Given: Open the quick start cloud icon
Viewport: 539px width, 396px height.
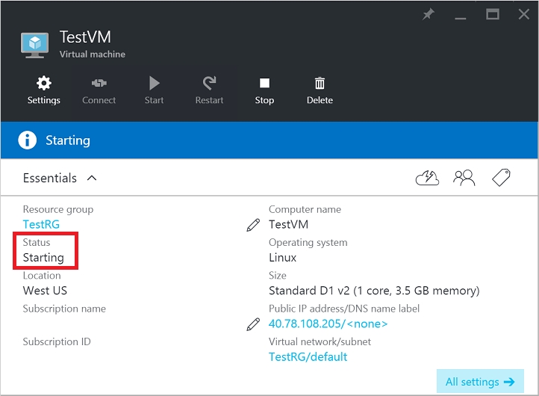Looking at the screenshot, I should point(427,178).
